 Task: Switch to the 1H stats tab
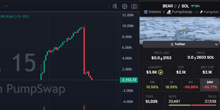point(171,85)
